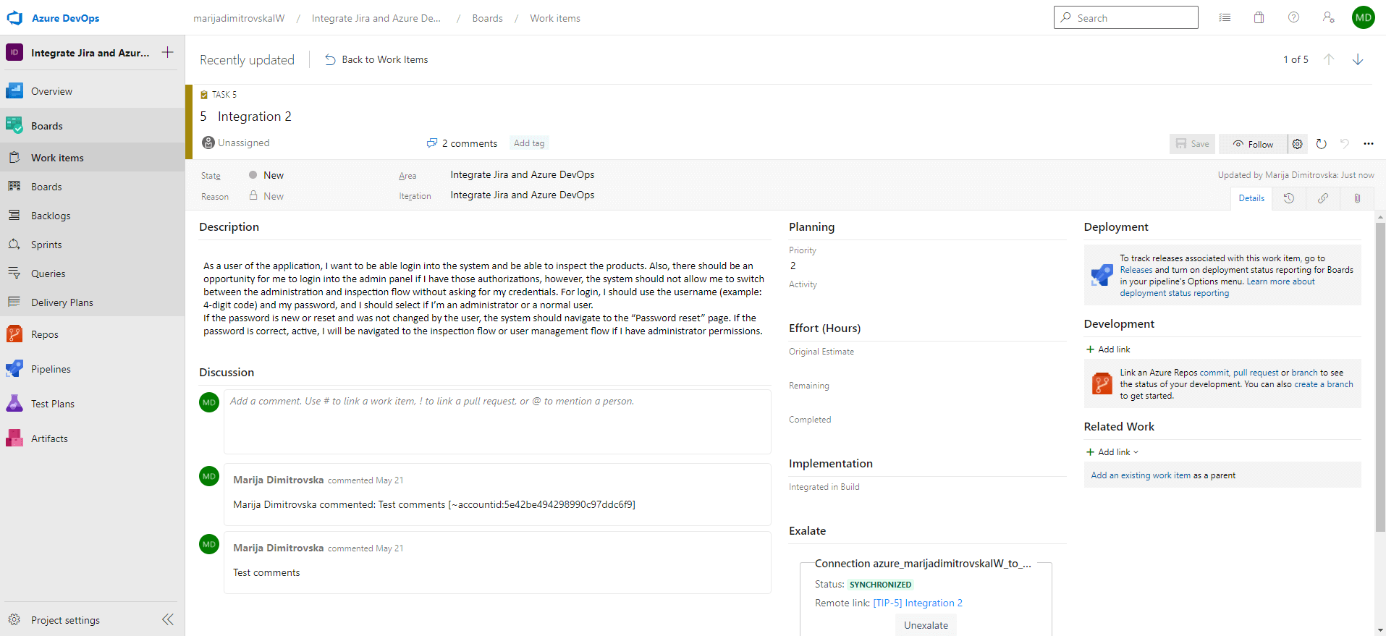Click Add tag button
The height and width of the screenshot is (636, 1386).
pyautogui.click(x=529, y=143)
